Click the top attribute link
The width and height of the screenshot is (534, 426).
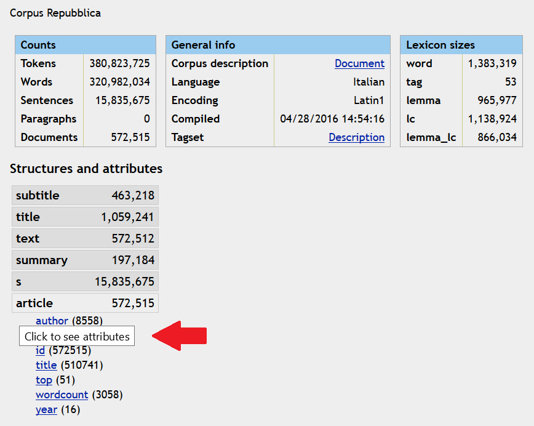tap(44, 380)
